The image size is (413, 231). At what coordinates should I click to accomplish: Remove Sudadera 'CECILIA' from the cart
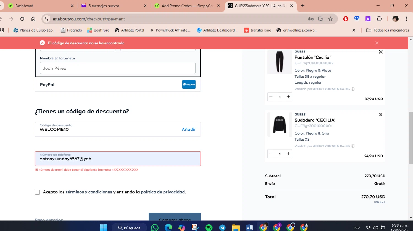(x=381, y=115)
